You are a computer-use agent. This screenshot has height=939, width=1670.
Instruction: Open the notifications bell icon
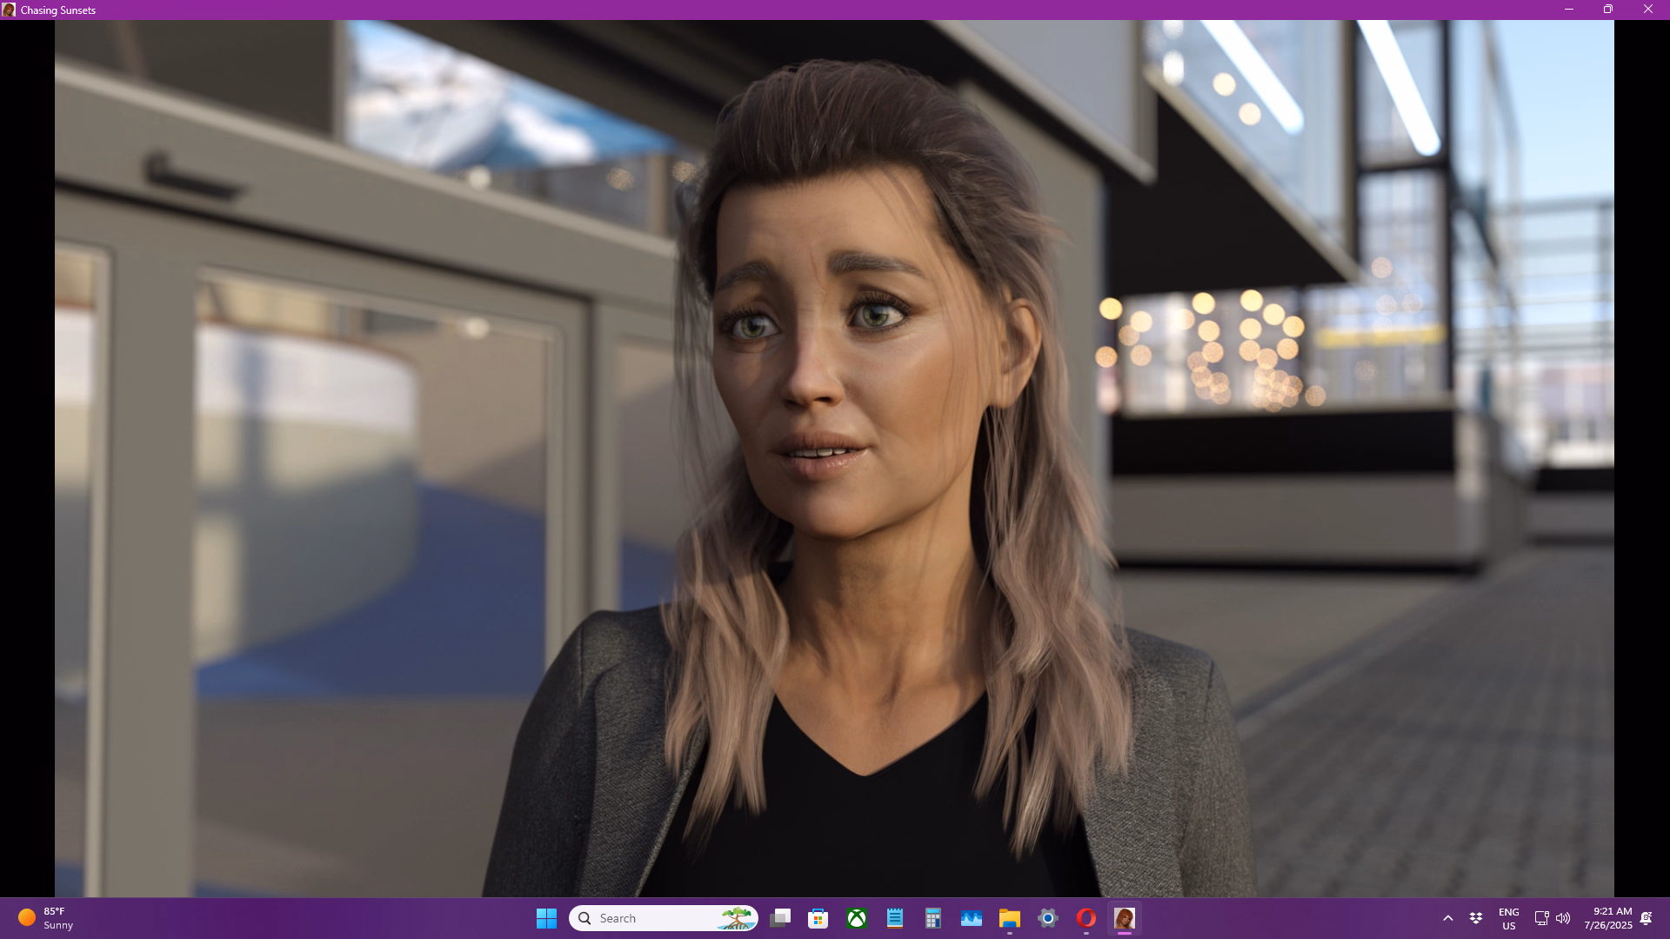pos(1647,918)
